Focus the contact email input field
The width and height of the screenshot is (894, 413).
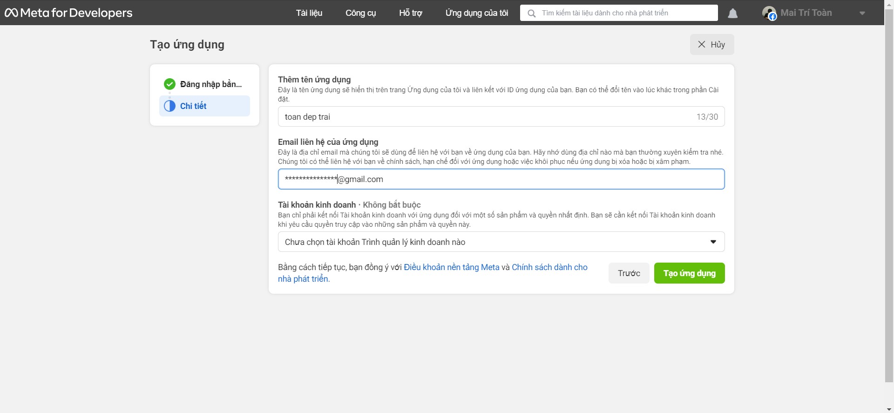coord(501,179)
